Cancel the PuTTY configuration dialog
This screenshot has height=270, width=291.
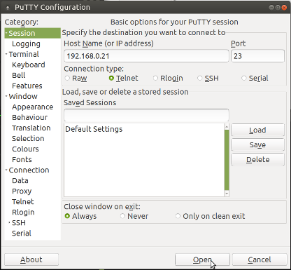click(x=260, y=259)
